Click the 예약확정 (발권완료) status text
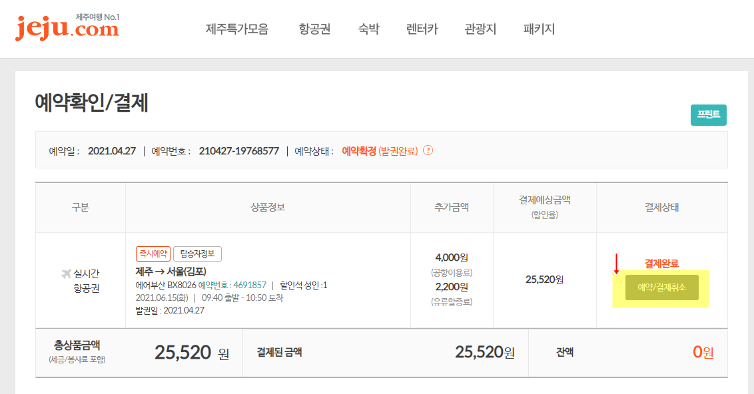This screenshot has height=394, width=754. pyautogui.click(x=380, y=151)
